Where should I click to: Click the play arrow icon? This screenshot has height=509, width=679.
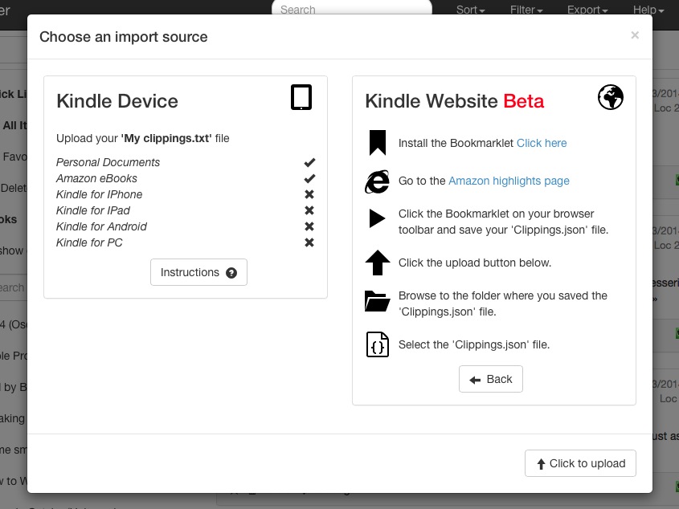pos(377,218)
